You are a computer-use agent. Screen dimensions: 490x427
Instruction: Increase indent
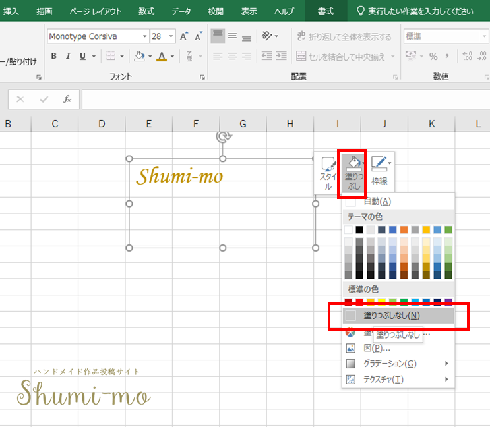(x=281, y=56)
